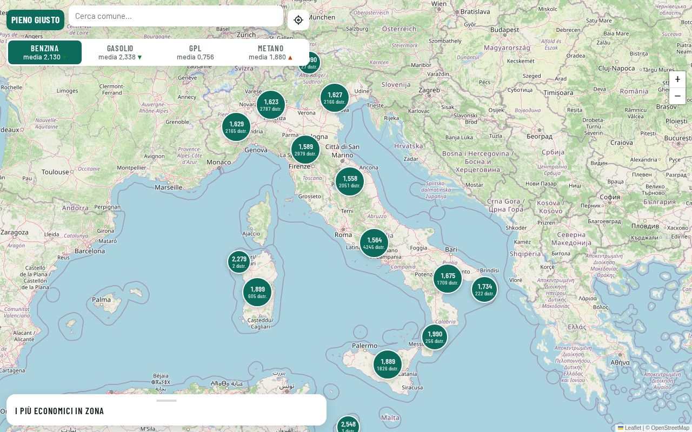Screen dimensions: 692x432
Task: Select the GPL fuel tab
Action: [195, 52]
